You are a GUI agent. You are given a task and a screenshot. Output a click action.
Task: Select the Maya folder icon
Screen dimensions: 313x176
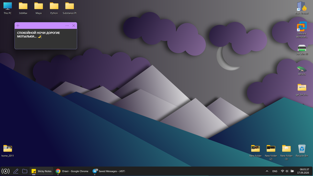39,8
